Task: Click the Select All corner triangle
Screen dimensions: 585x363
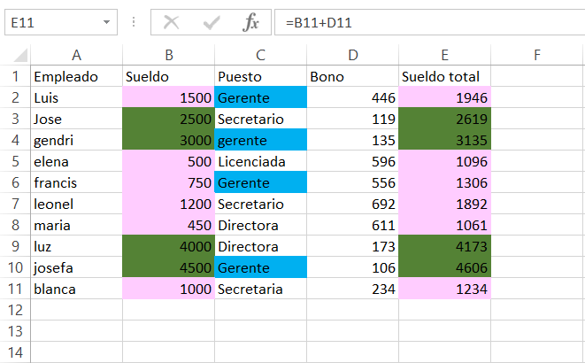Action: (x=20, y=55)
